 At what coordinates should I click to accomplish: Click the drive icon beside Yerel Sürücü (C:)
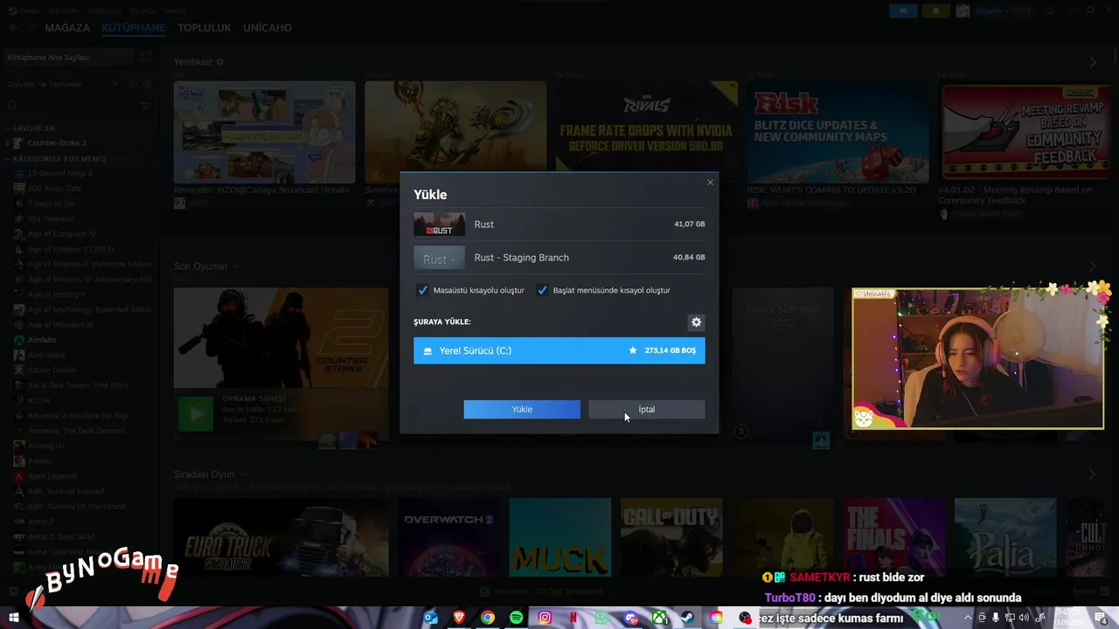(427, 351)
